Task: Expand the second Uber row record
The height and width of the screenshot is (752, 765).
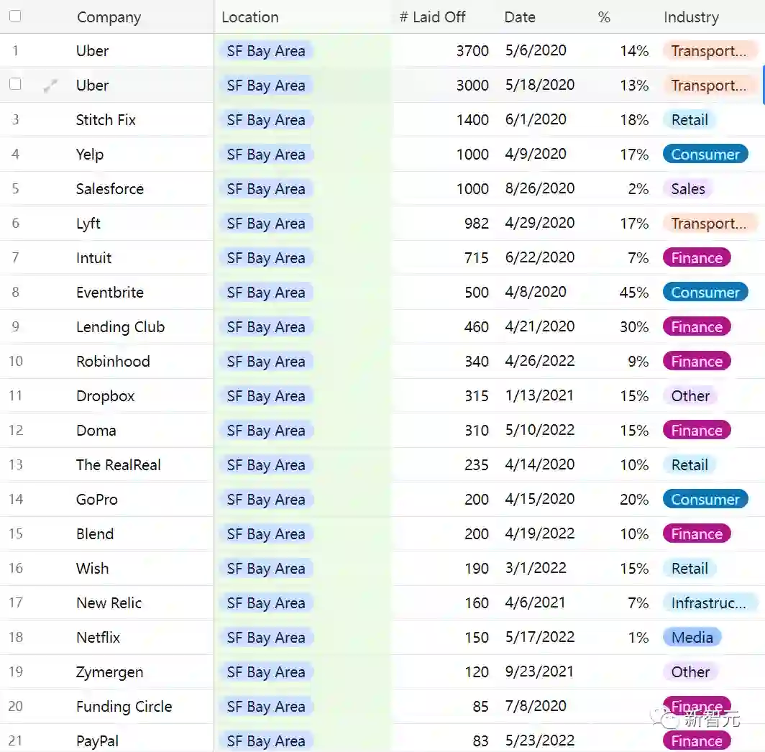Action: (50, 86)
